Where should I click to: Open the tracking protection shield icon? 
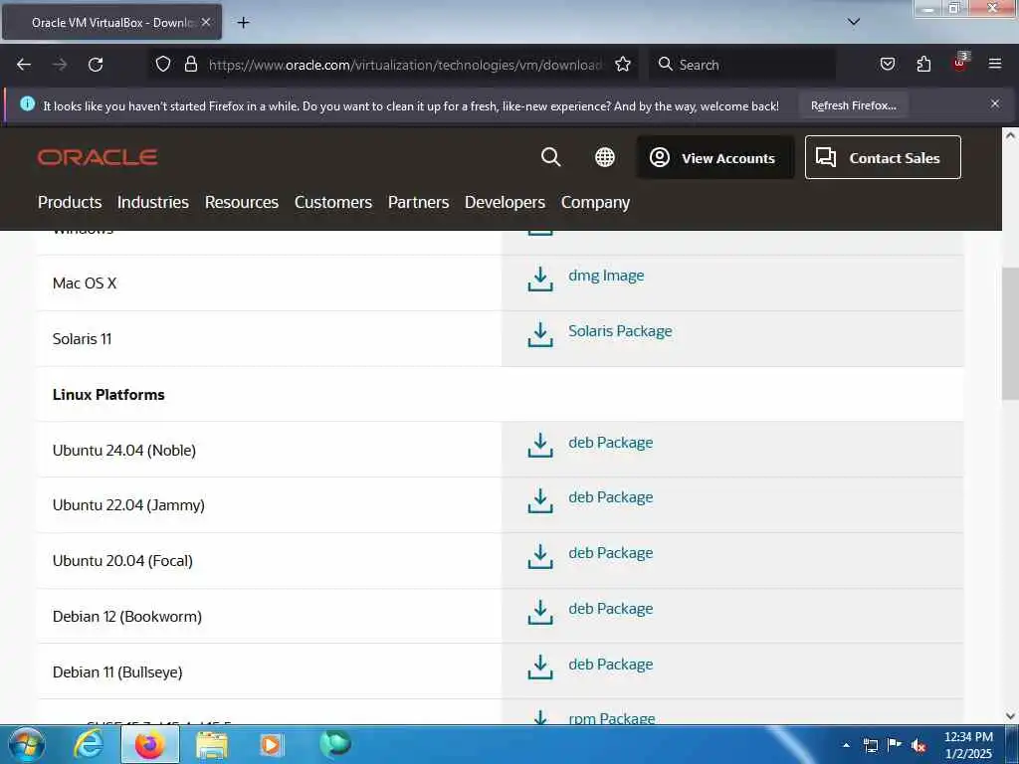pyautogui.click(x=163, y=65)
